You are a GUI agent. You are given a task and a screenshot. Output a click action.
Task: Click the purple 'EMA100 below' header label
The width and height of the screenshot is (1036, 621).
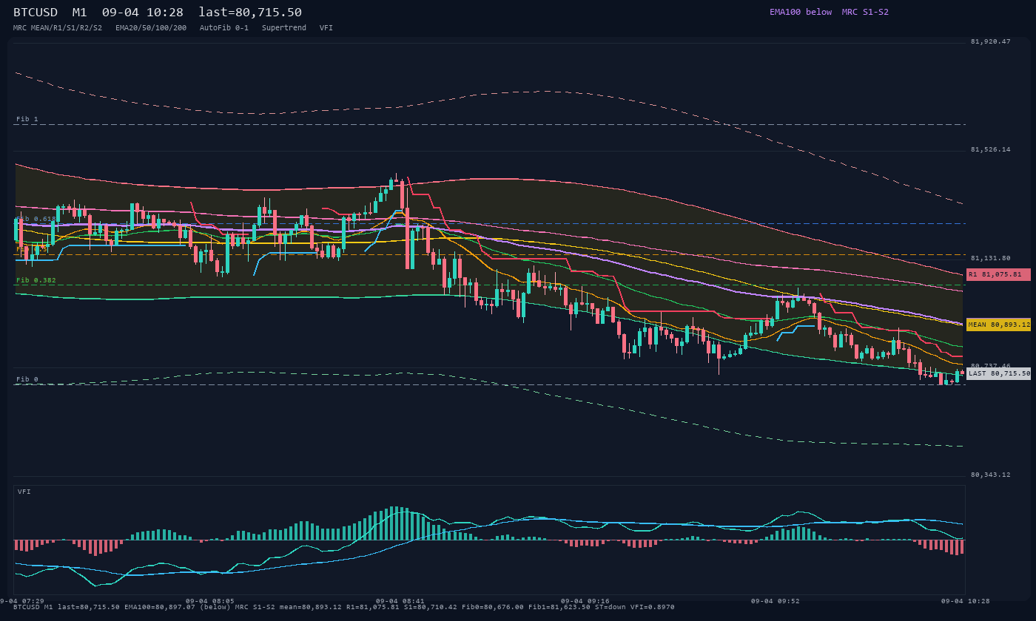point(801,12)
